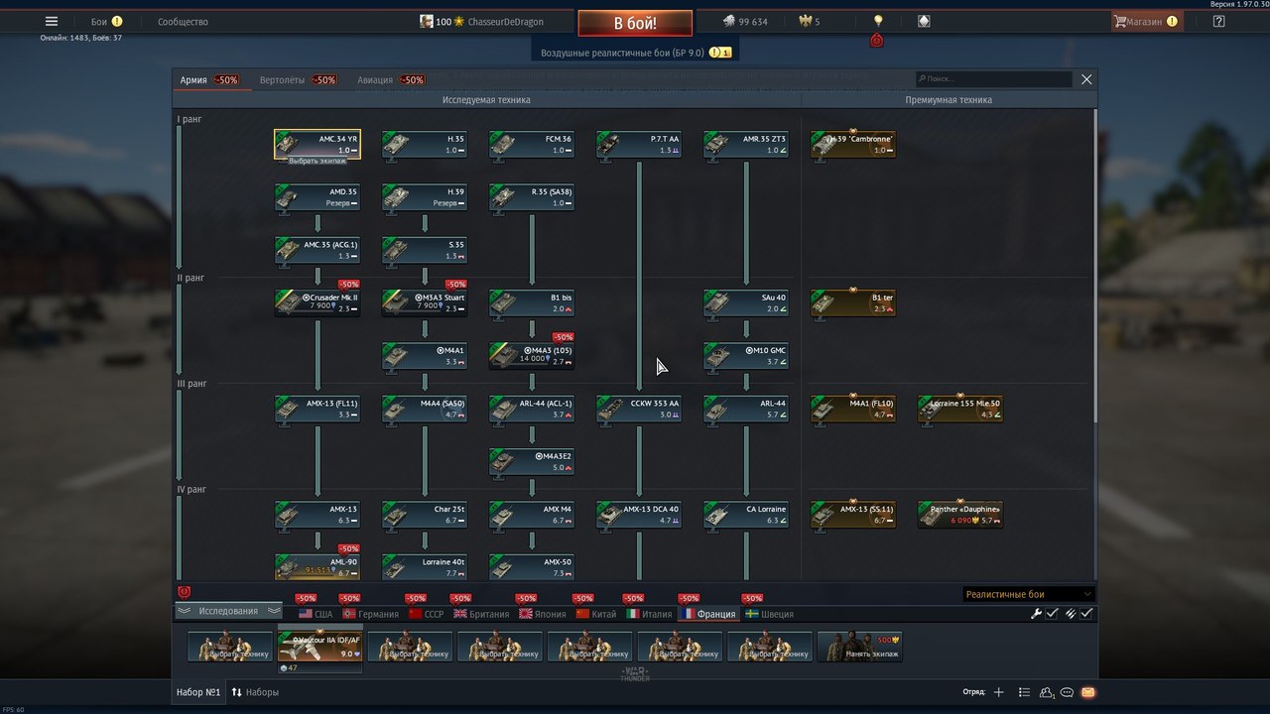Open ChasseurDeDragon player profile
1270x714 pixels.
(480, 21)
